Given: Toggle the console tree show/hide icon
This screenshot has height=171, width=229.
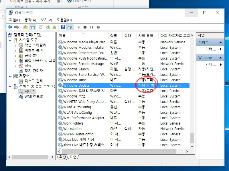Looking at the screenshot, I should pyautogui.click(x=32, y=27).
